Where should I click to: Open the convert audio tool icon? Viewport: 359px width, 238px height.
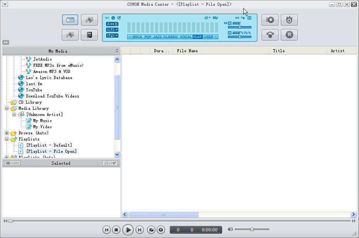click(x=270, y=35)
